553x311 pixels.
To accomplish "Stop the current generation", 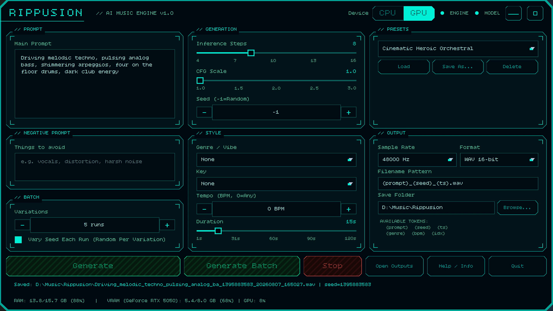I will [333, 266].
